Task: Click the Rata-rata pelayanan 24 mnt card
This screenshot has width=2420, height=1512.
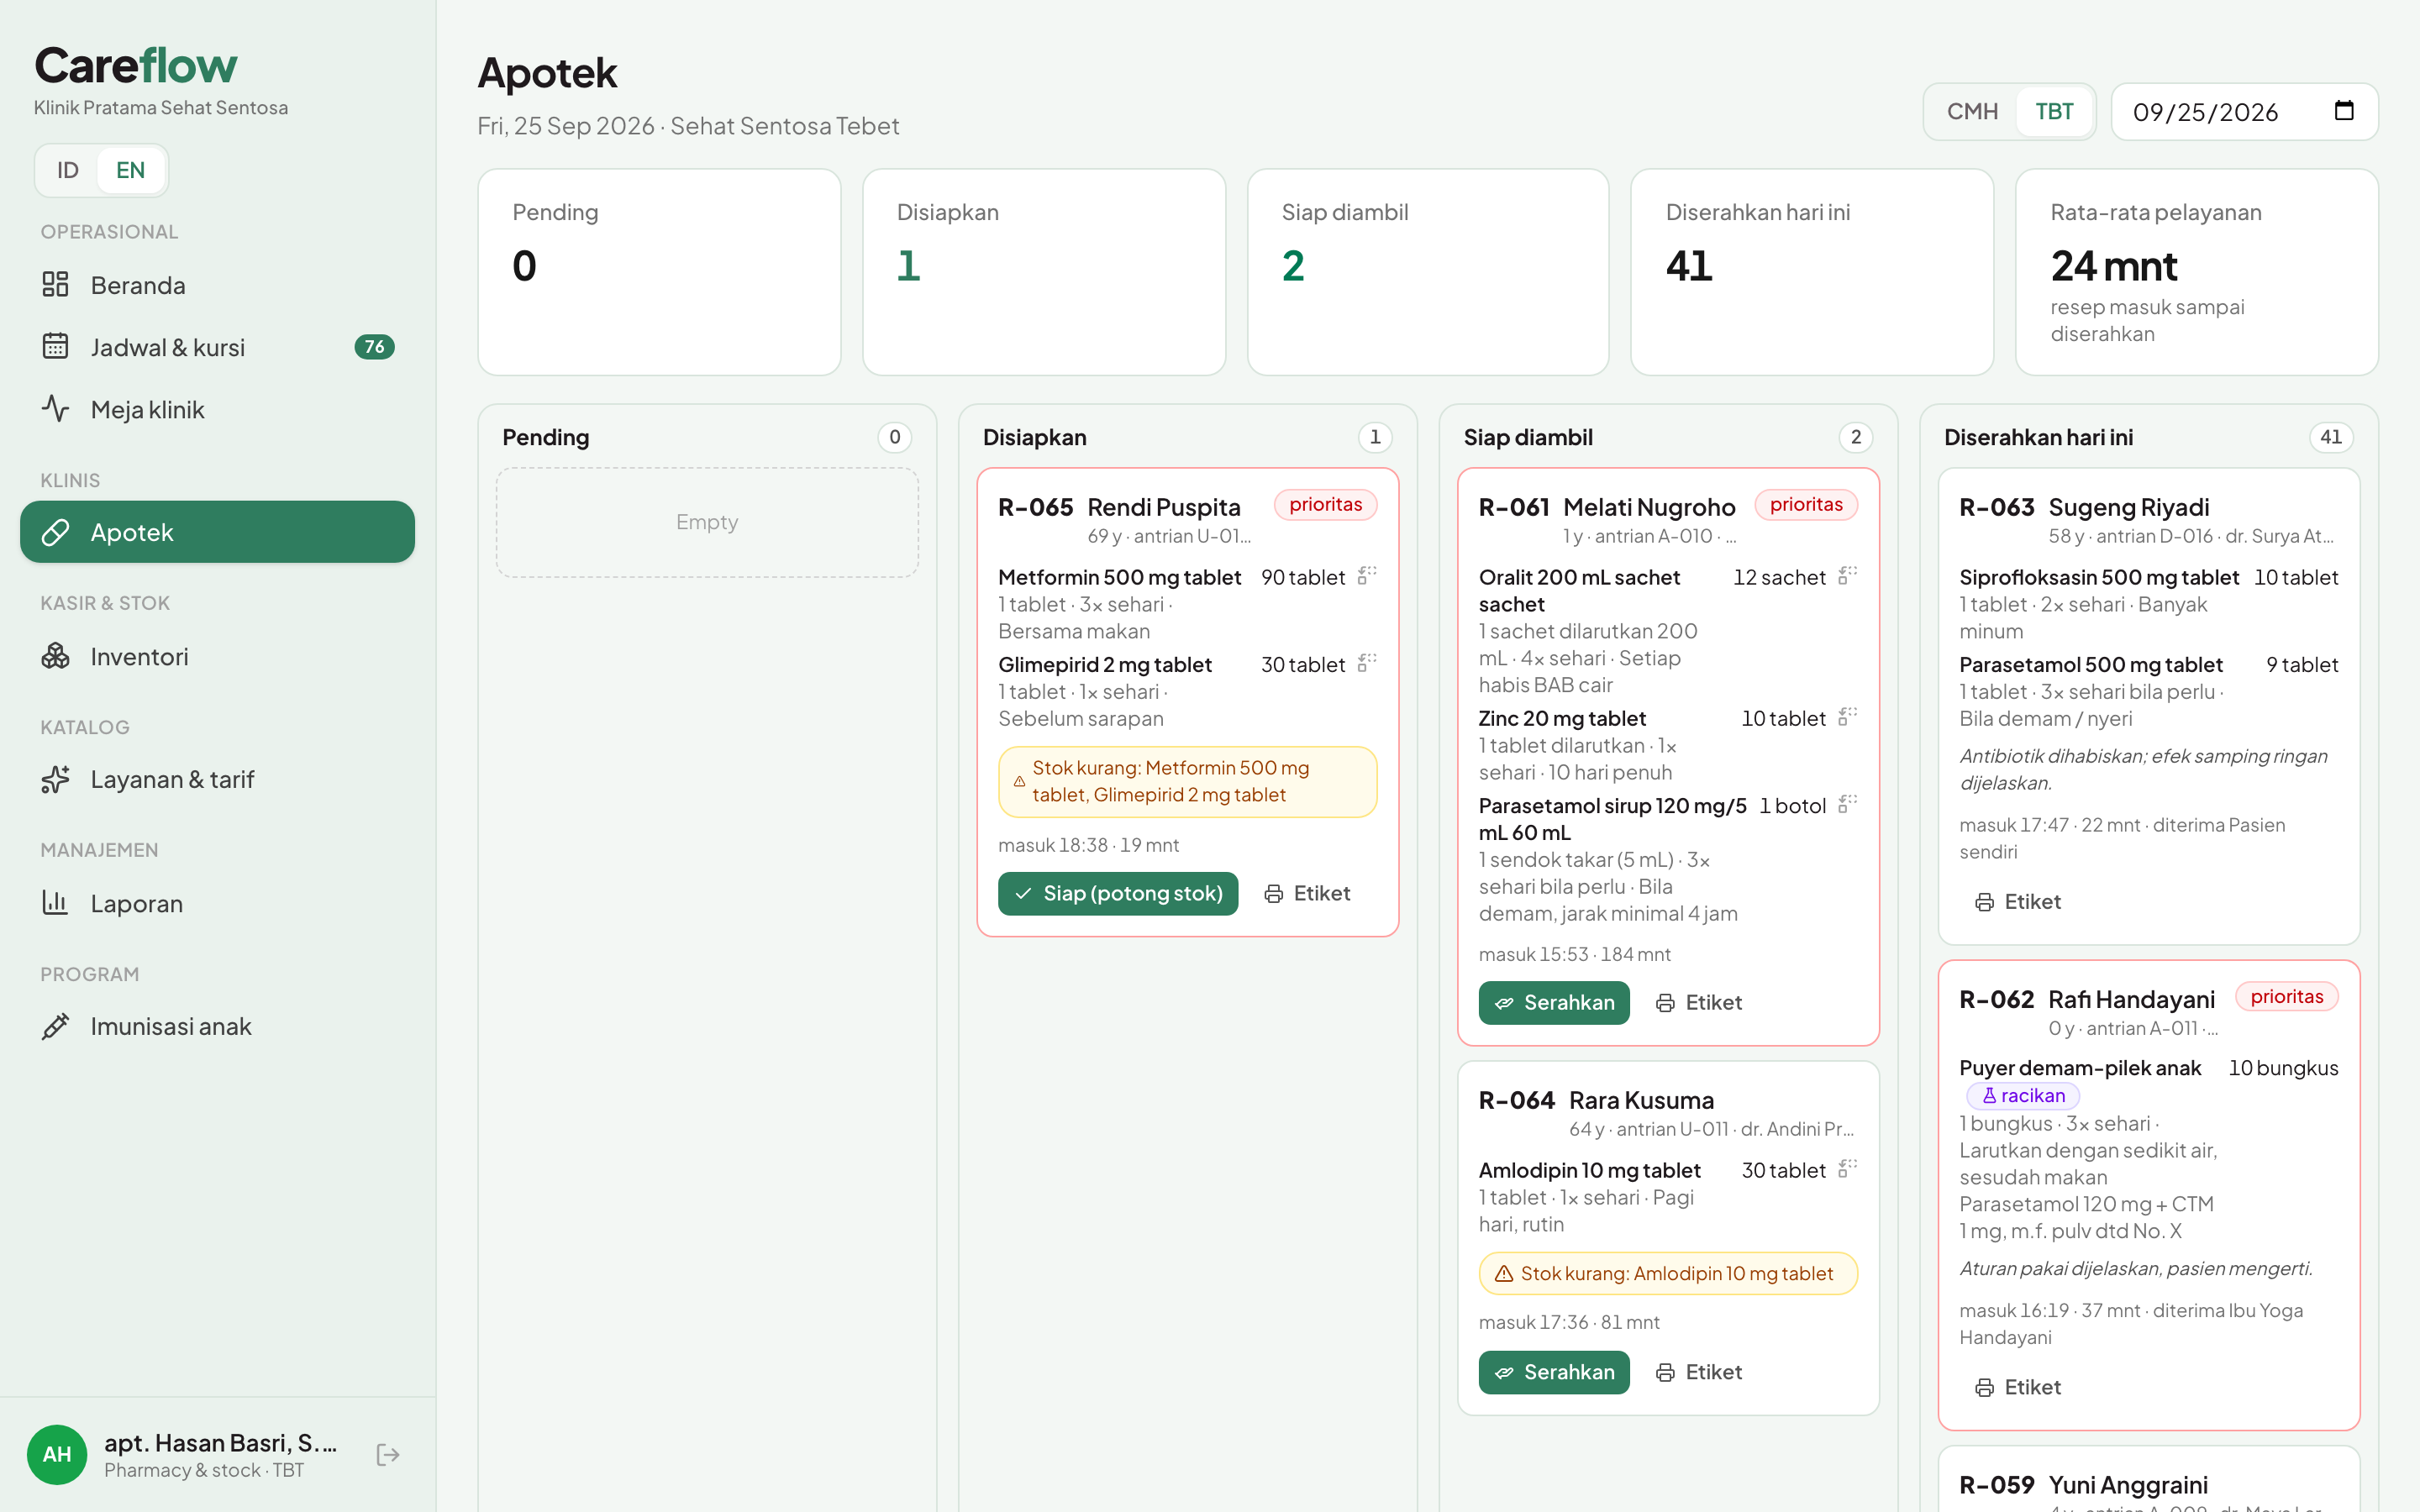Action: (x=2197, y=272)
